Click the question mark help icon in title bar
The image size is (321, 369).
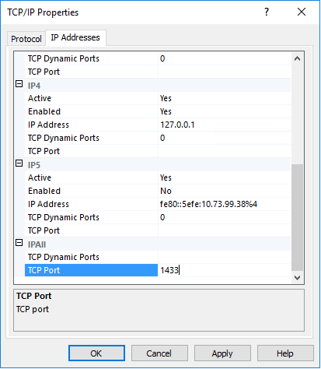click(x=267, y=12)
